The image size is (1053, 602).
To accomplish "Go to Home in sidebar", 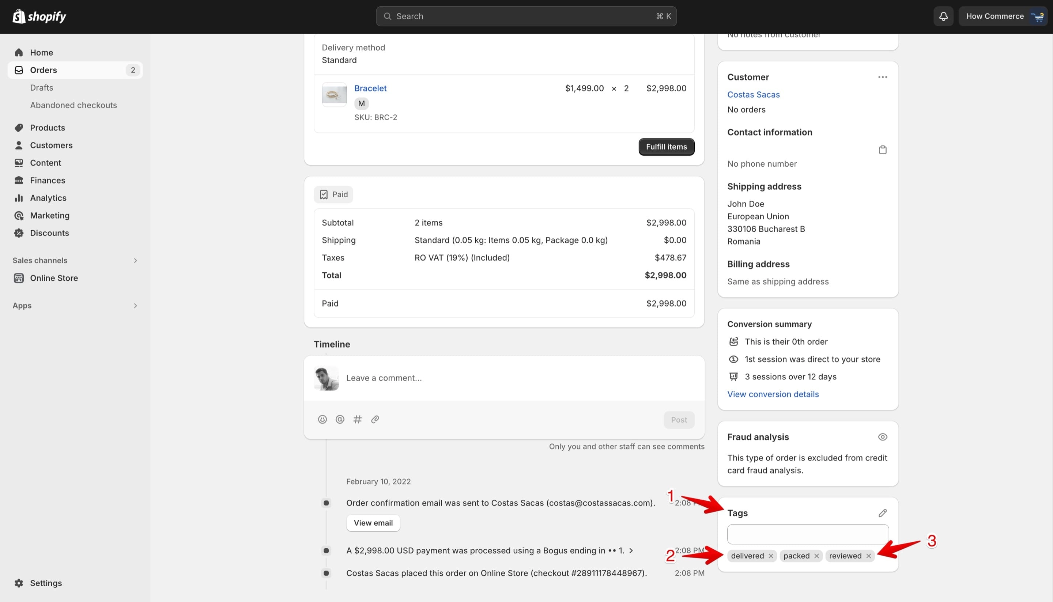I will coord(41,53).
